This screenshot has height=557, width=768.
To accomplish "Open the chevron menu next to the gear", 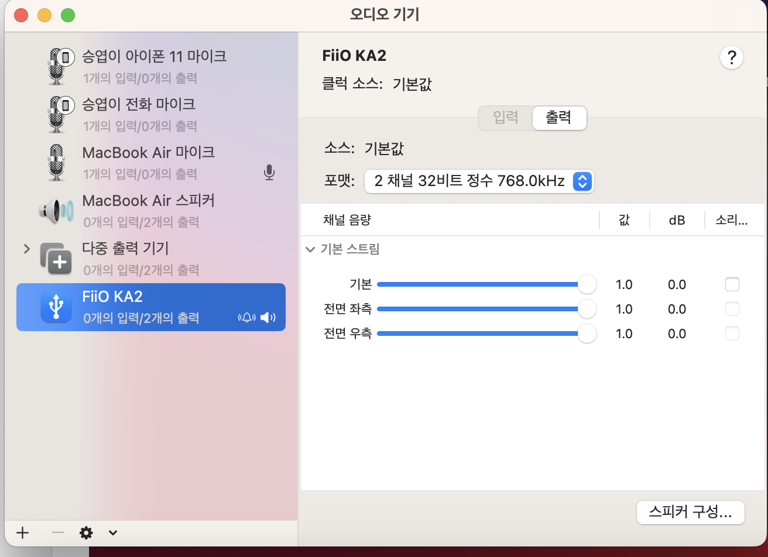I will pos(113,532).
